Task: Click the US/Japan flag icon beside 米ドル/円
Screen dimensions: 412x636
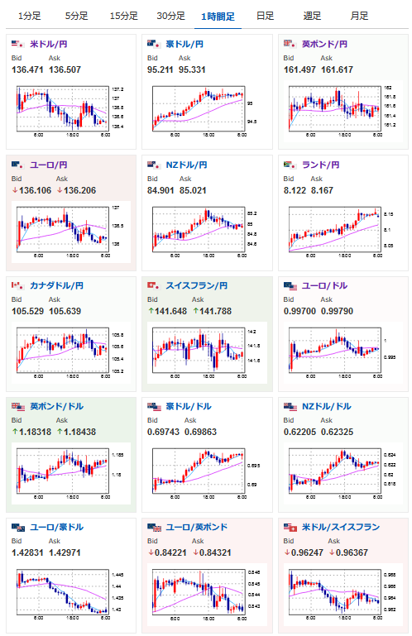Action: coord(17,44)
